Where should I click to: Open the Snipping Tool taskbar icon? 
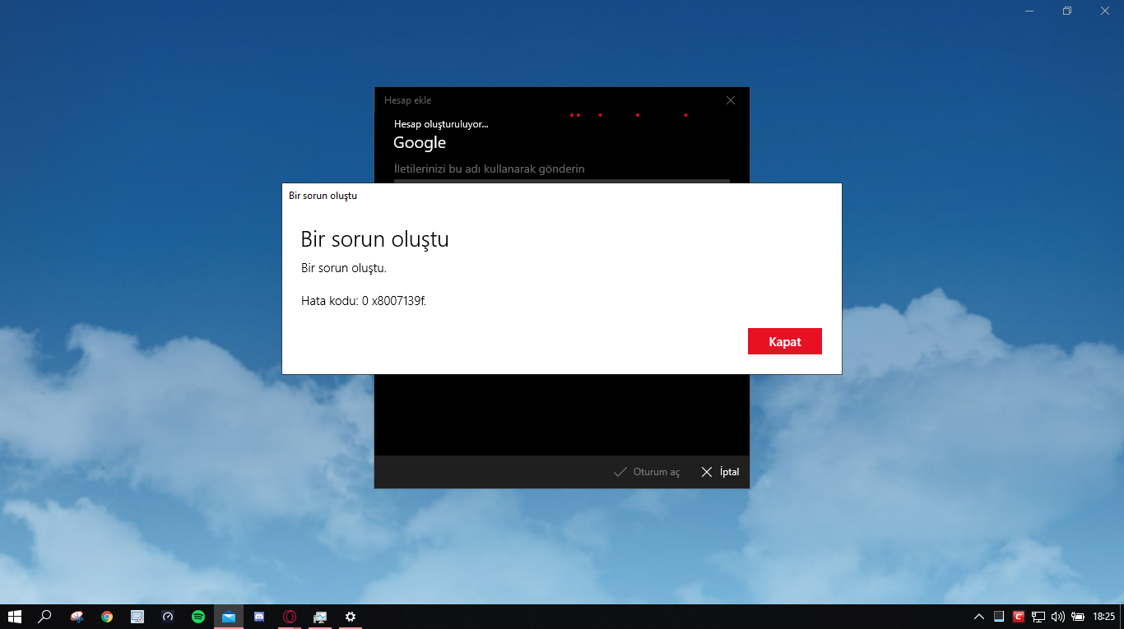click(x=77, y=616)
